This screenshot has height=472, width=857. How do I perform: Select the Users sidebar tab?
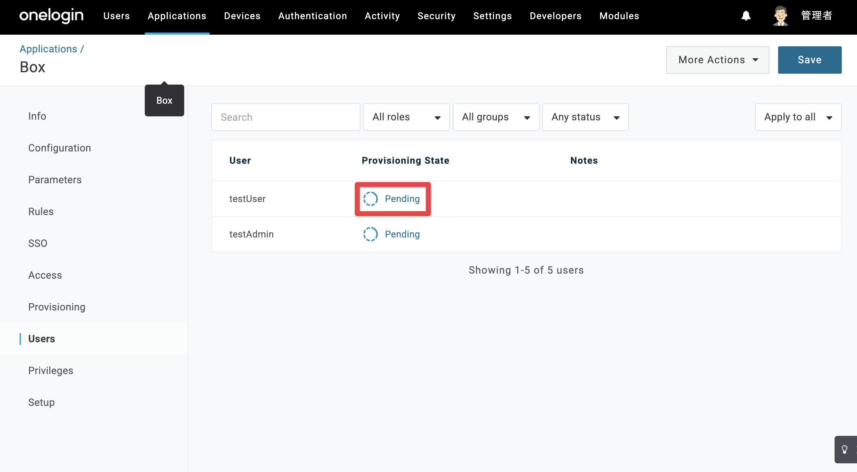click(42, 339)
